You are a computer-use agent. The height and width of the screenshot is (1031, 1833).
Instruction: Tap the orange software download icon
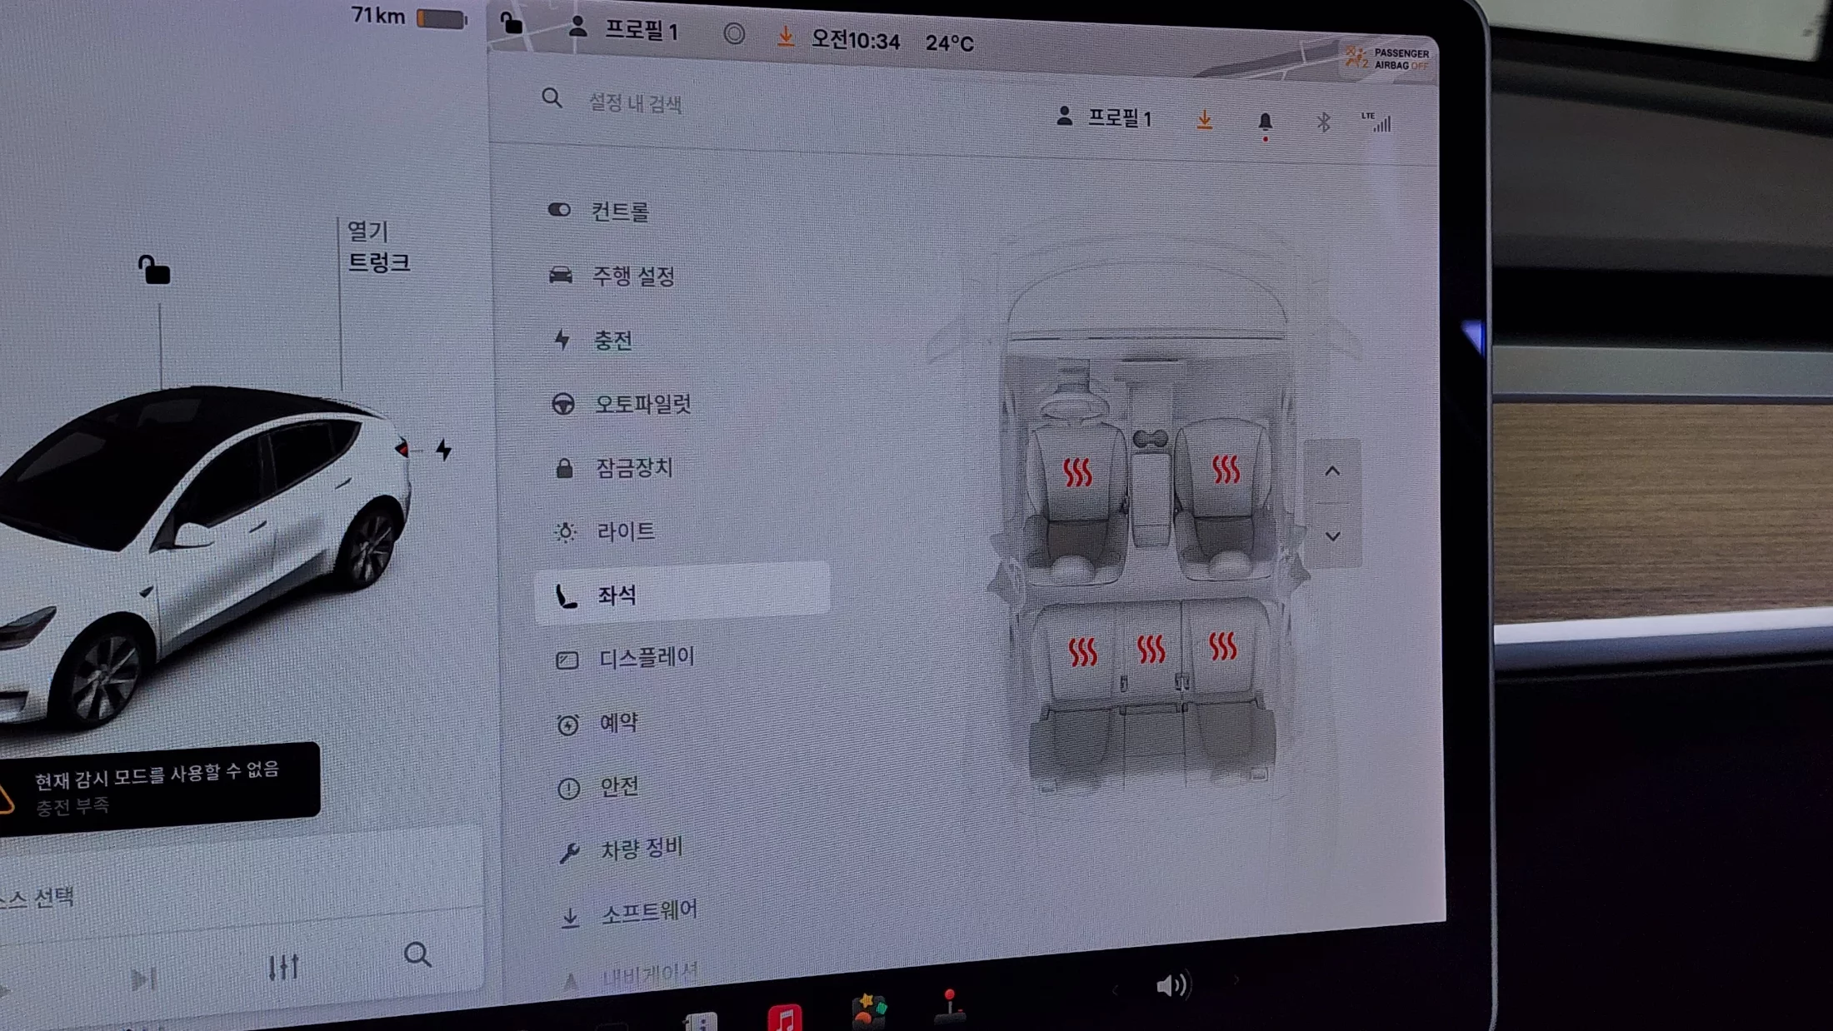pyautogui.click(x=1205, y=122)
